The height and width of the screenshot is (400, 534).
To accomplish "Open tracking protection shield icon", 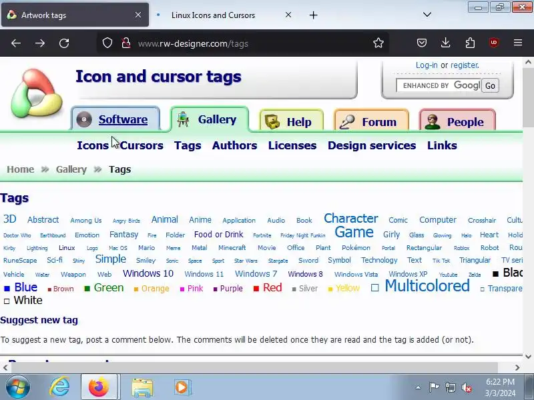I will [107, 43].
